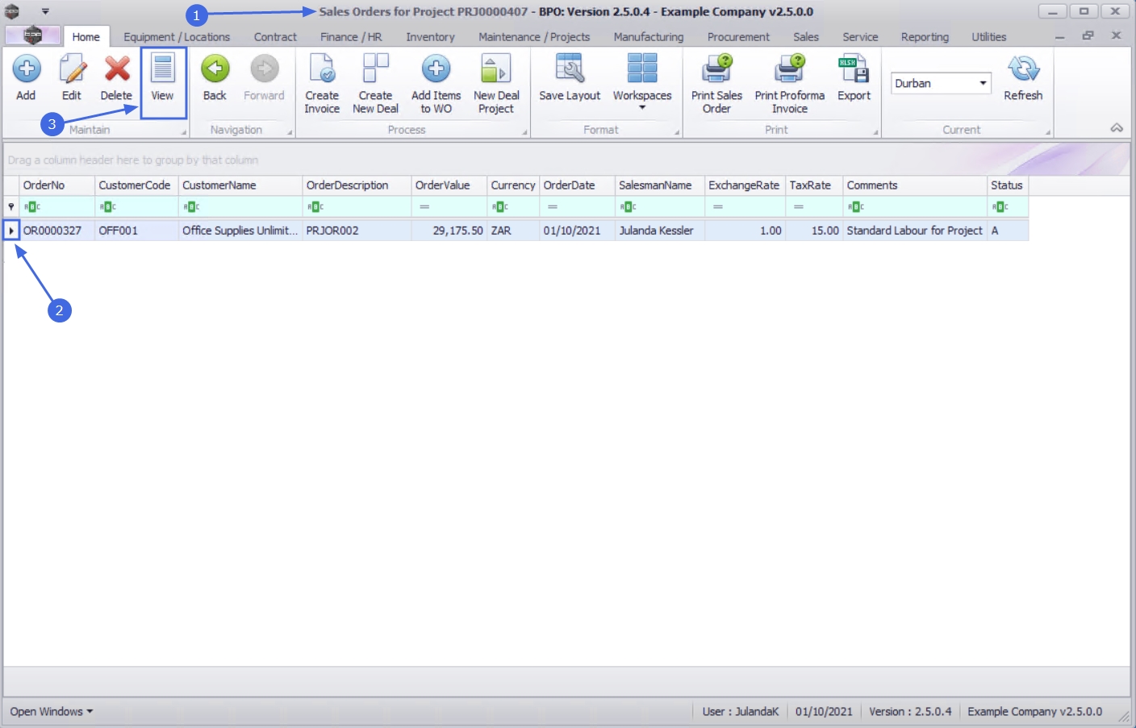Screen dimensions: 1136x728
Task: Open the Print group dialog launcher
Action: click(x=875, y=132)
